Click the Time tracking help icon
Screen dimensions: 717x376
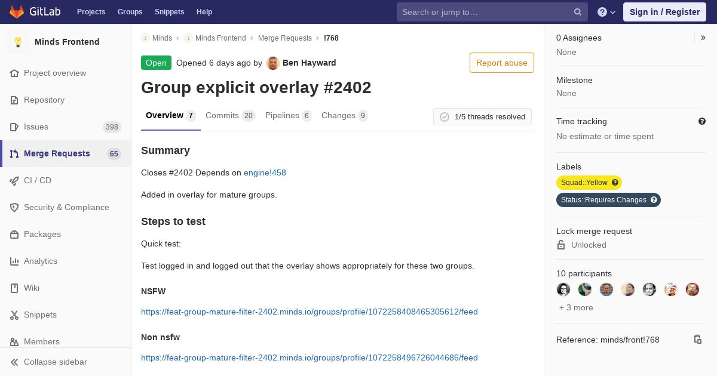point(702,121)
